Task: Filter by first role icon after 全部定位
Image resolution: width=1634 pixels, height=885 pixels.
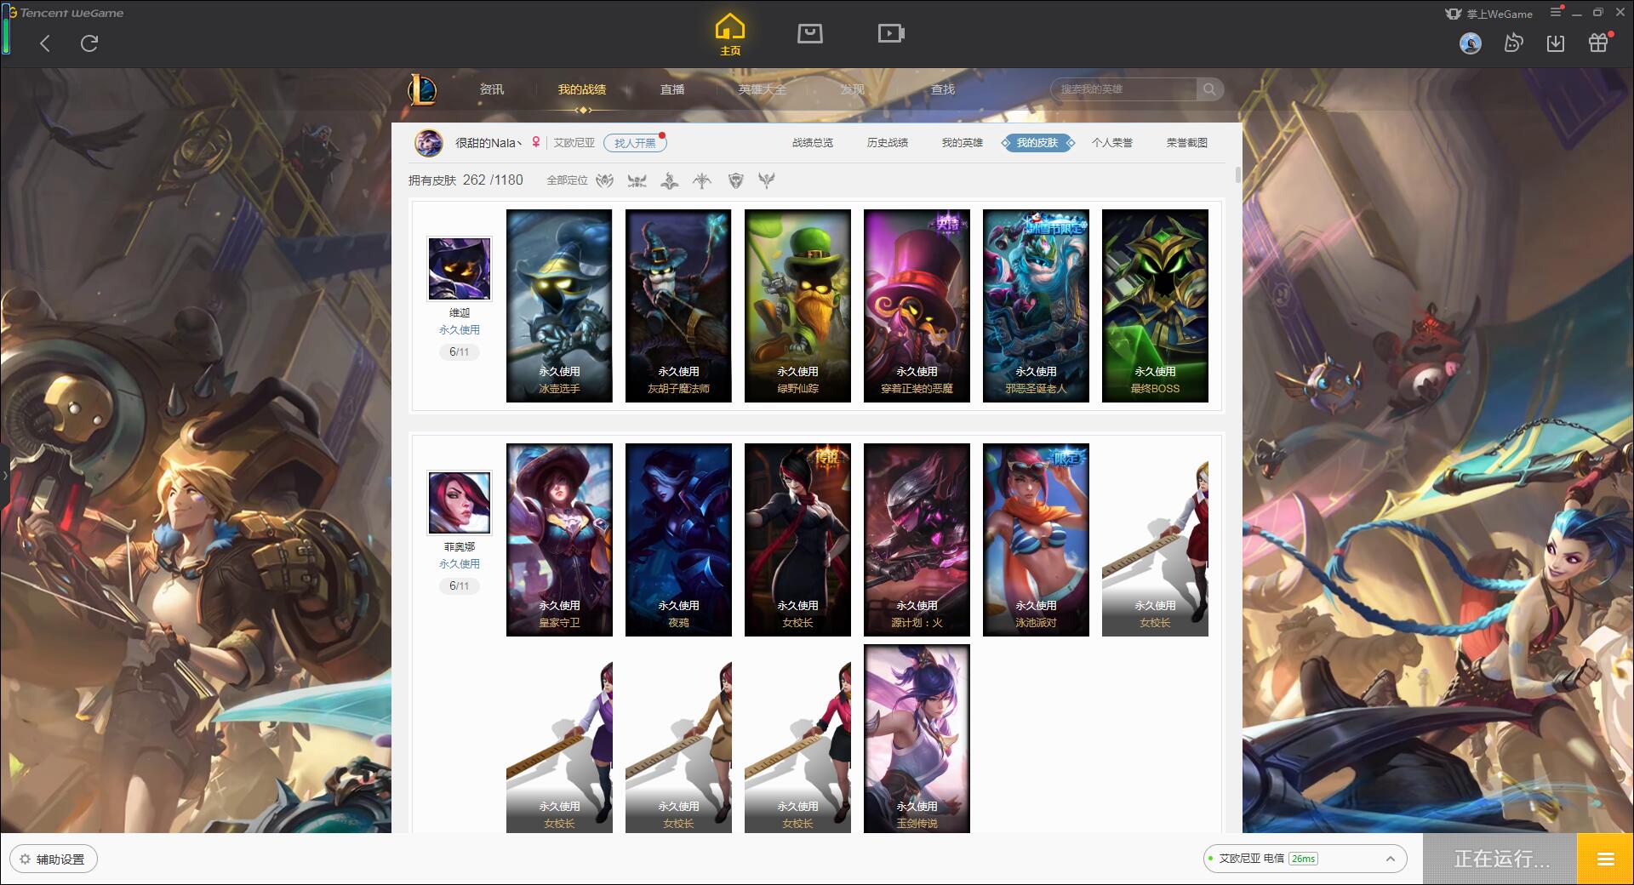Action: (x=605, y=180)
